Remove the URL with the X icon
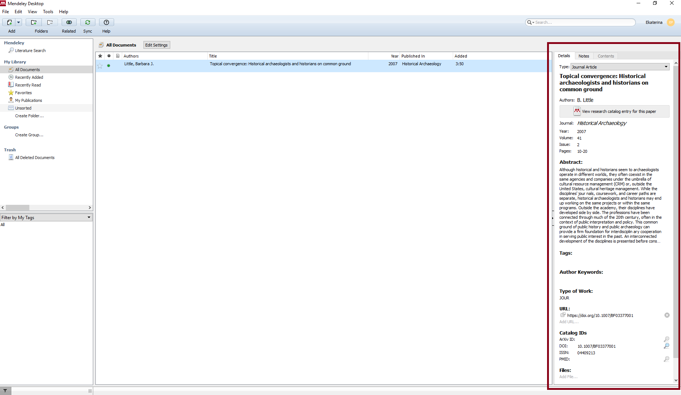 (x=667, y=315)
